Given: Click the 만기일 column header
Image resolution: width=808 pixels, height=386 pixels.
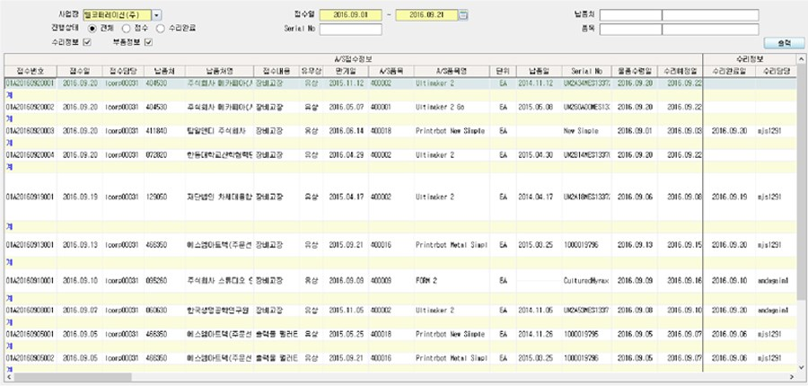Looking at the screenshot, I should pos(346,71).
